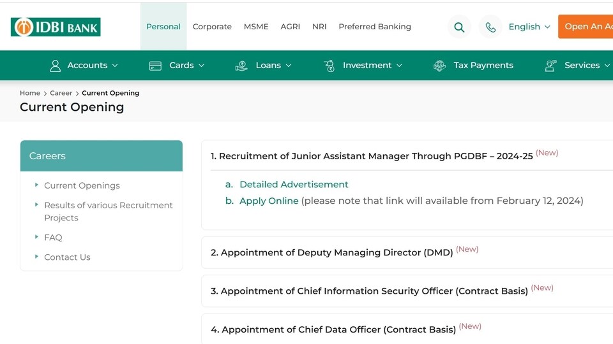
Task: Expand Recruitment of Junior Assistant Manager item
Action: [x=372, y=156]
